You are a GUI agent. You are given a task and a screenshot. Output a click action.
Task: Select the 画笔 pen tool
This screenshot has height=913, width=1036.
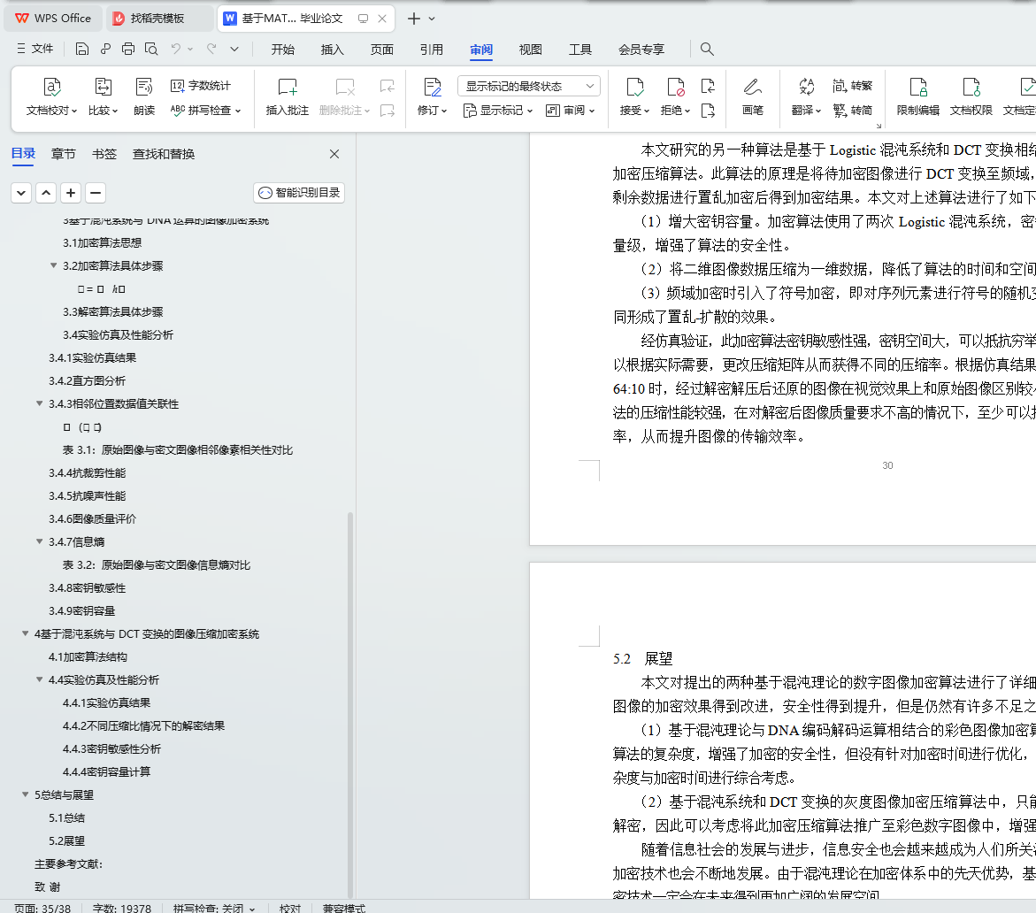[753, 96]
